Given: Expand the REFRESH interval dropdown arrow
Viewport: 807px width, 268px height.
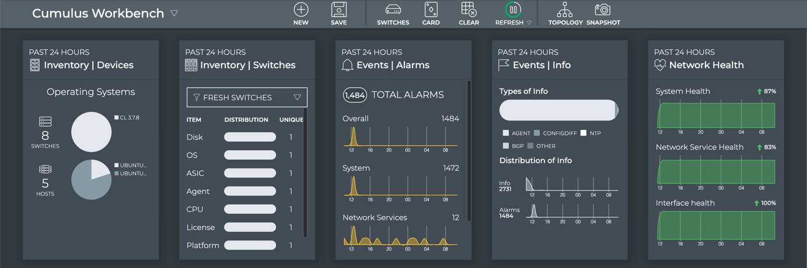Looking at the screenshot, I should [x=529, y=23].
